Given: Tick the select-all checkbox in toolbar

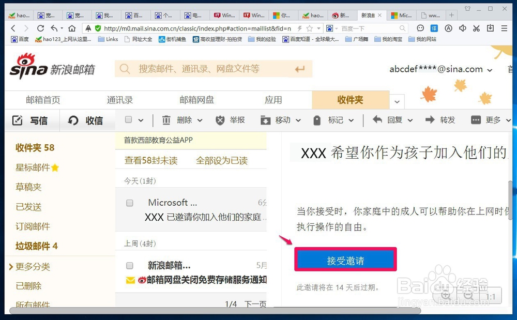Looking at the screenshot, I should click(x=129, y=119).
